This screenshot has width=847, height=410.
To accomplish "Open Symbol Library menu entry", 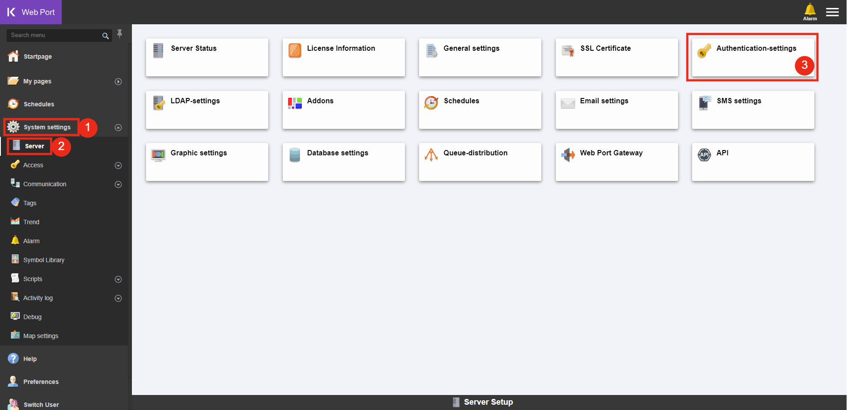I will pyautogui.click(x=64, y=260).
